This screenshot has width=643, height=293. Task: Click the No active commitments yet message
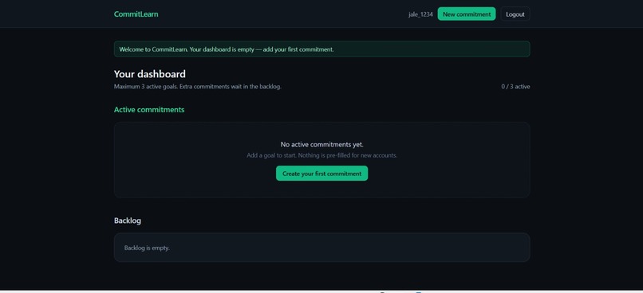pyautogui.click(x=321, y=144)
